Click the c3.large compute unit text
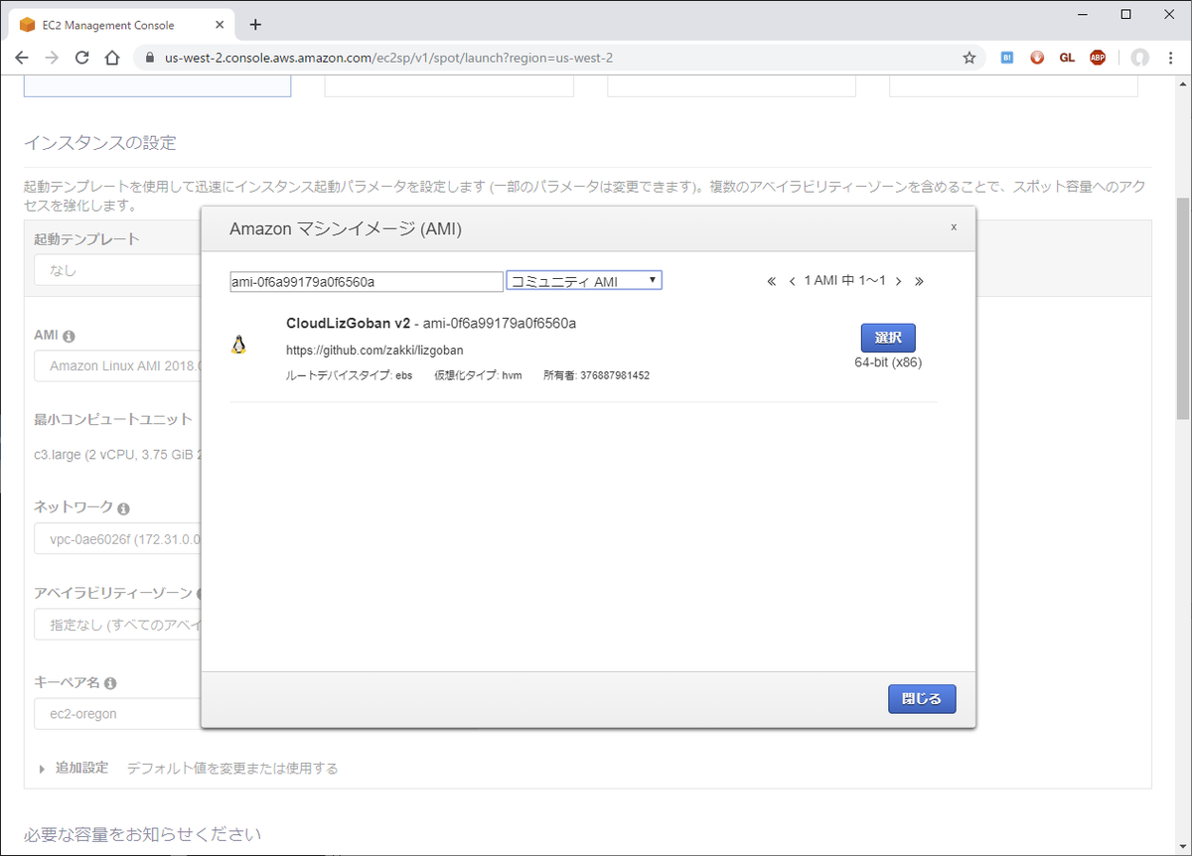Screen dimensions: 1192x856 click(x=117, y=456)
